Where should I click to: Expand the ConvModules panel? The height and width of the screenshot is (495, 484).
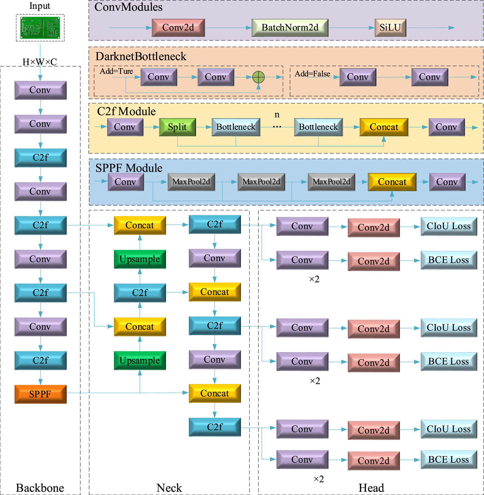(x=128, y=8)
